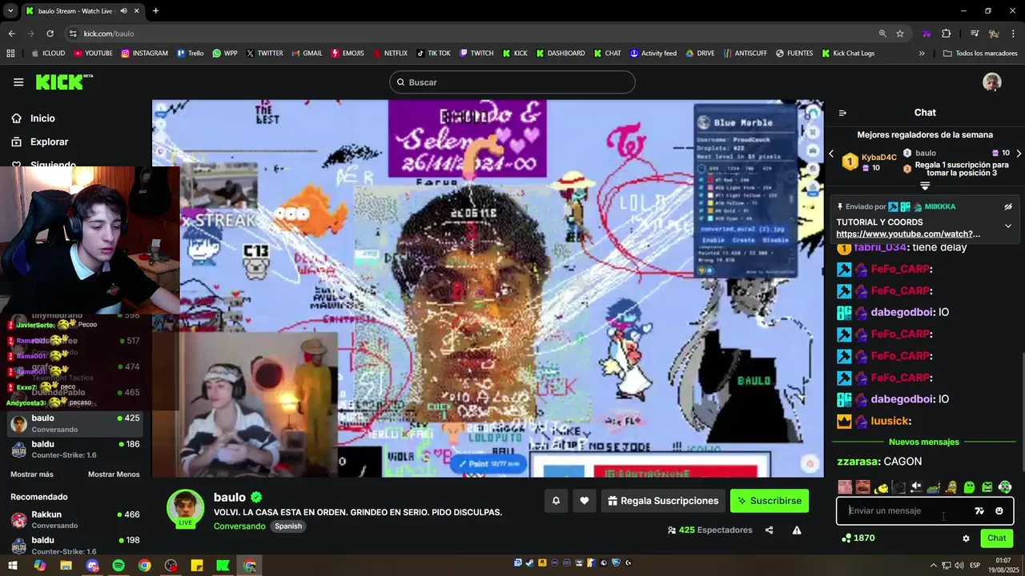Click the Kick logo
Screen dimensions: 1025x576
(x=64, y=82)
